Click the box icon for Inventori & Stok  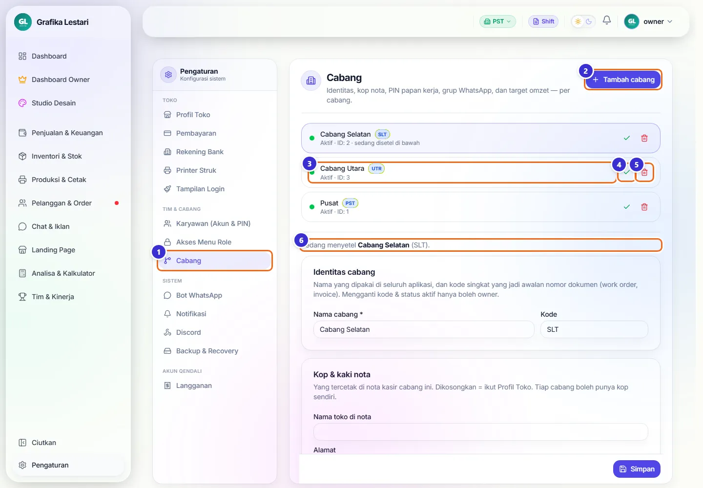click(x=22, y=156)
